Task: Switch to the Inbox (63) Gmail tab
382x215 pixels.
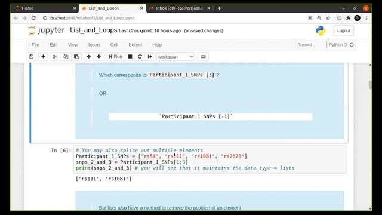Action: click(x=180, y=8)
